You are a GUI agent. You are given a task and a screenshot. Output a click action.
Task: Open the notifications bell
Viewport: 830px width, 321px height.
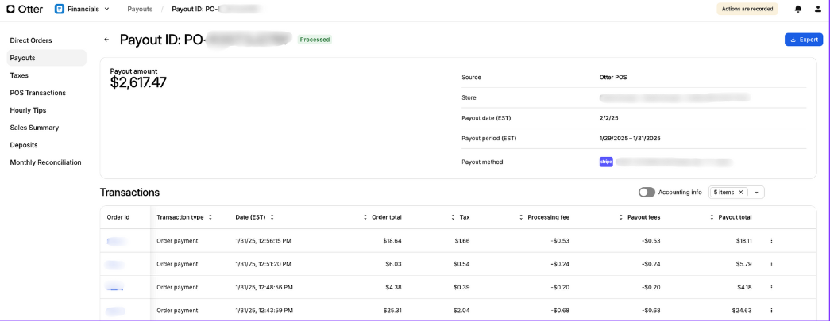tap(797, 9)
